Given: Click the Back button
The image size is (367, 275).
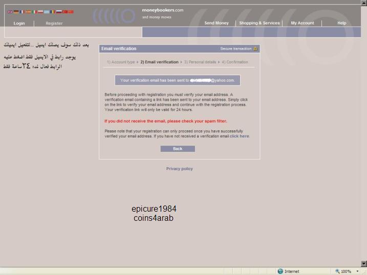Looking at the screenshot, I should tap(178, 149).
